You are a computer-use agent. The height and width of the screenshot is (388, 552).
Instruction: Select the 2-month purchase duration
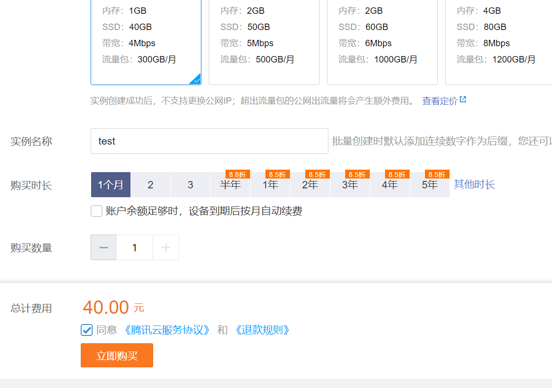point(150,184)
